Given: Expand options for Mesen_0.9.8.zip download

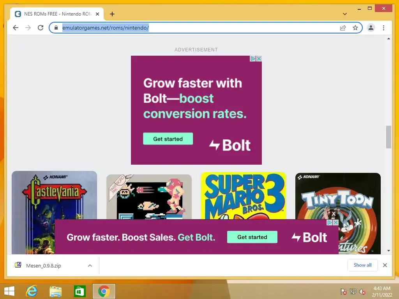Looking at the screenshot, I should point(90,266).
